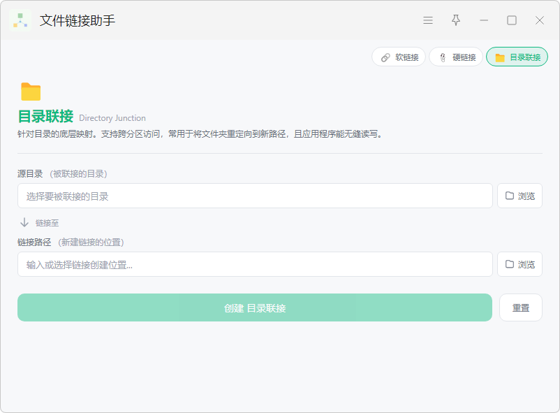The image size is (560, 413).
Task: Close the 文件链接助手 window
Action: point(540,20)
